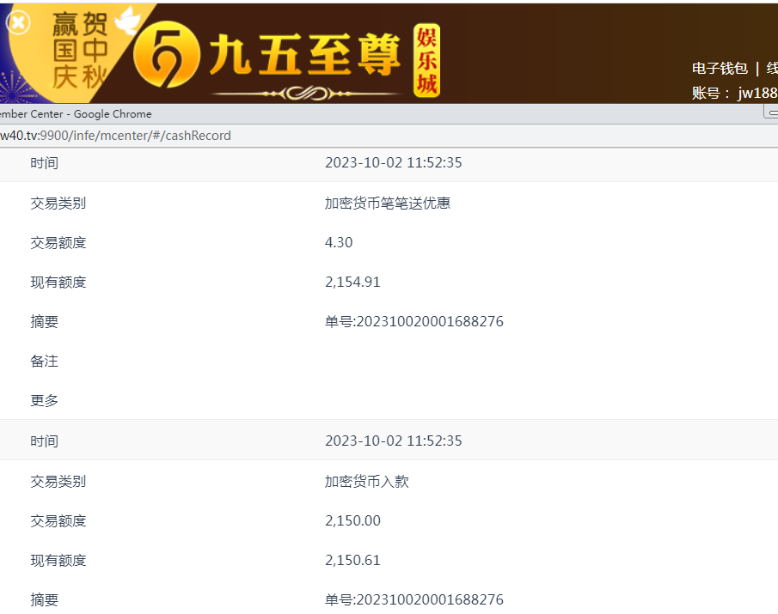Select current balance 2,154.91

[x=352, y=282]
